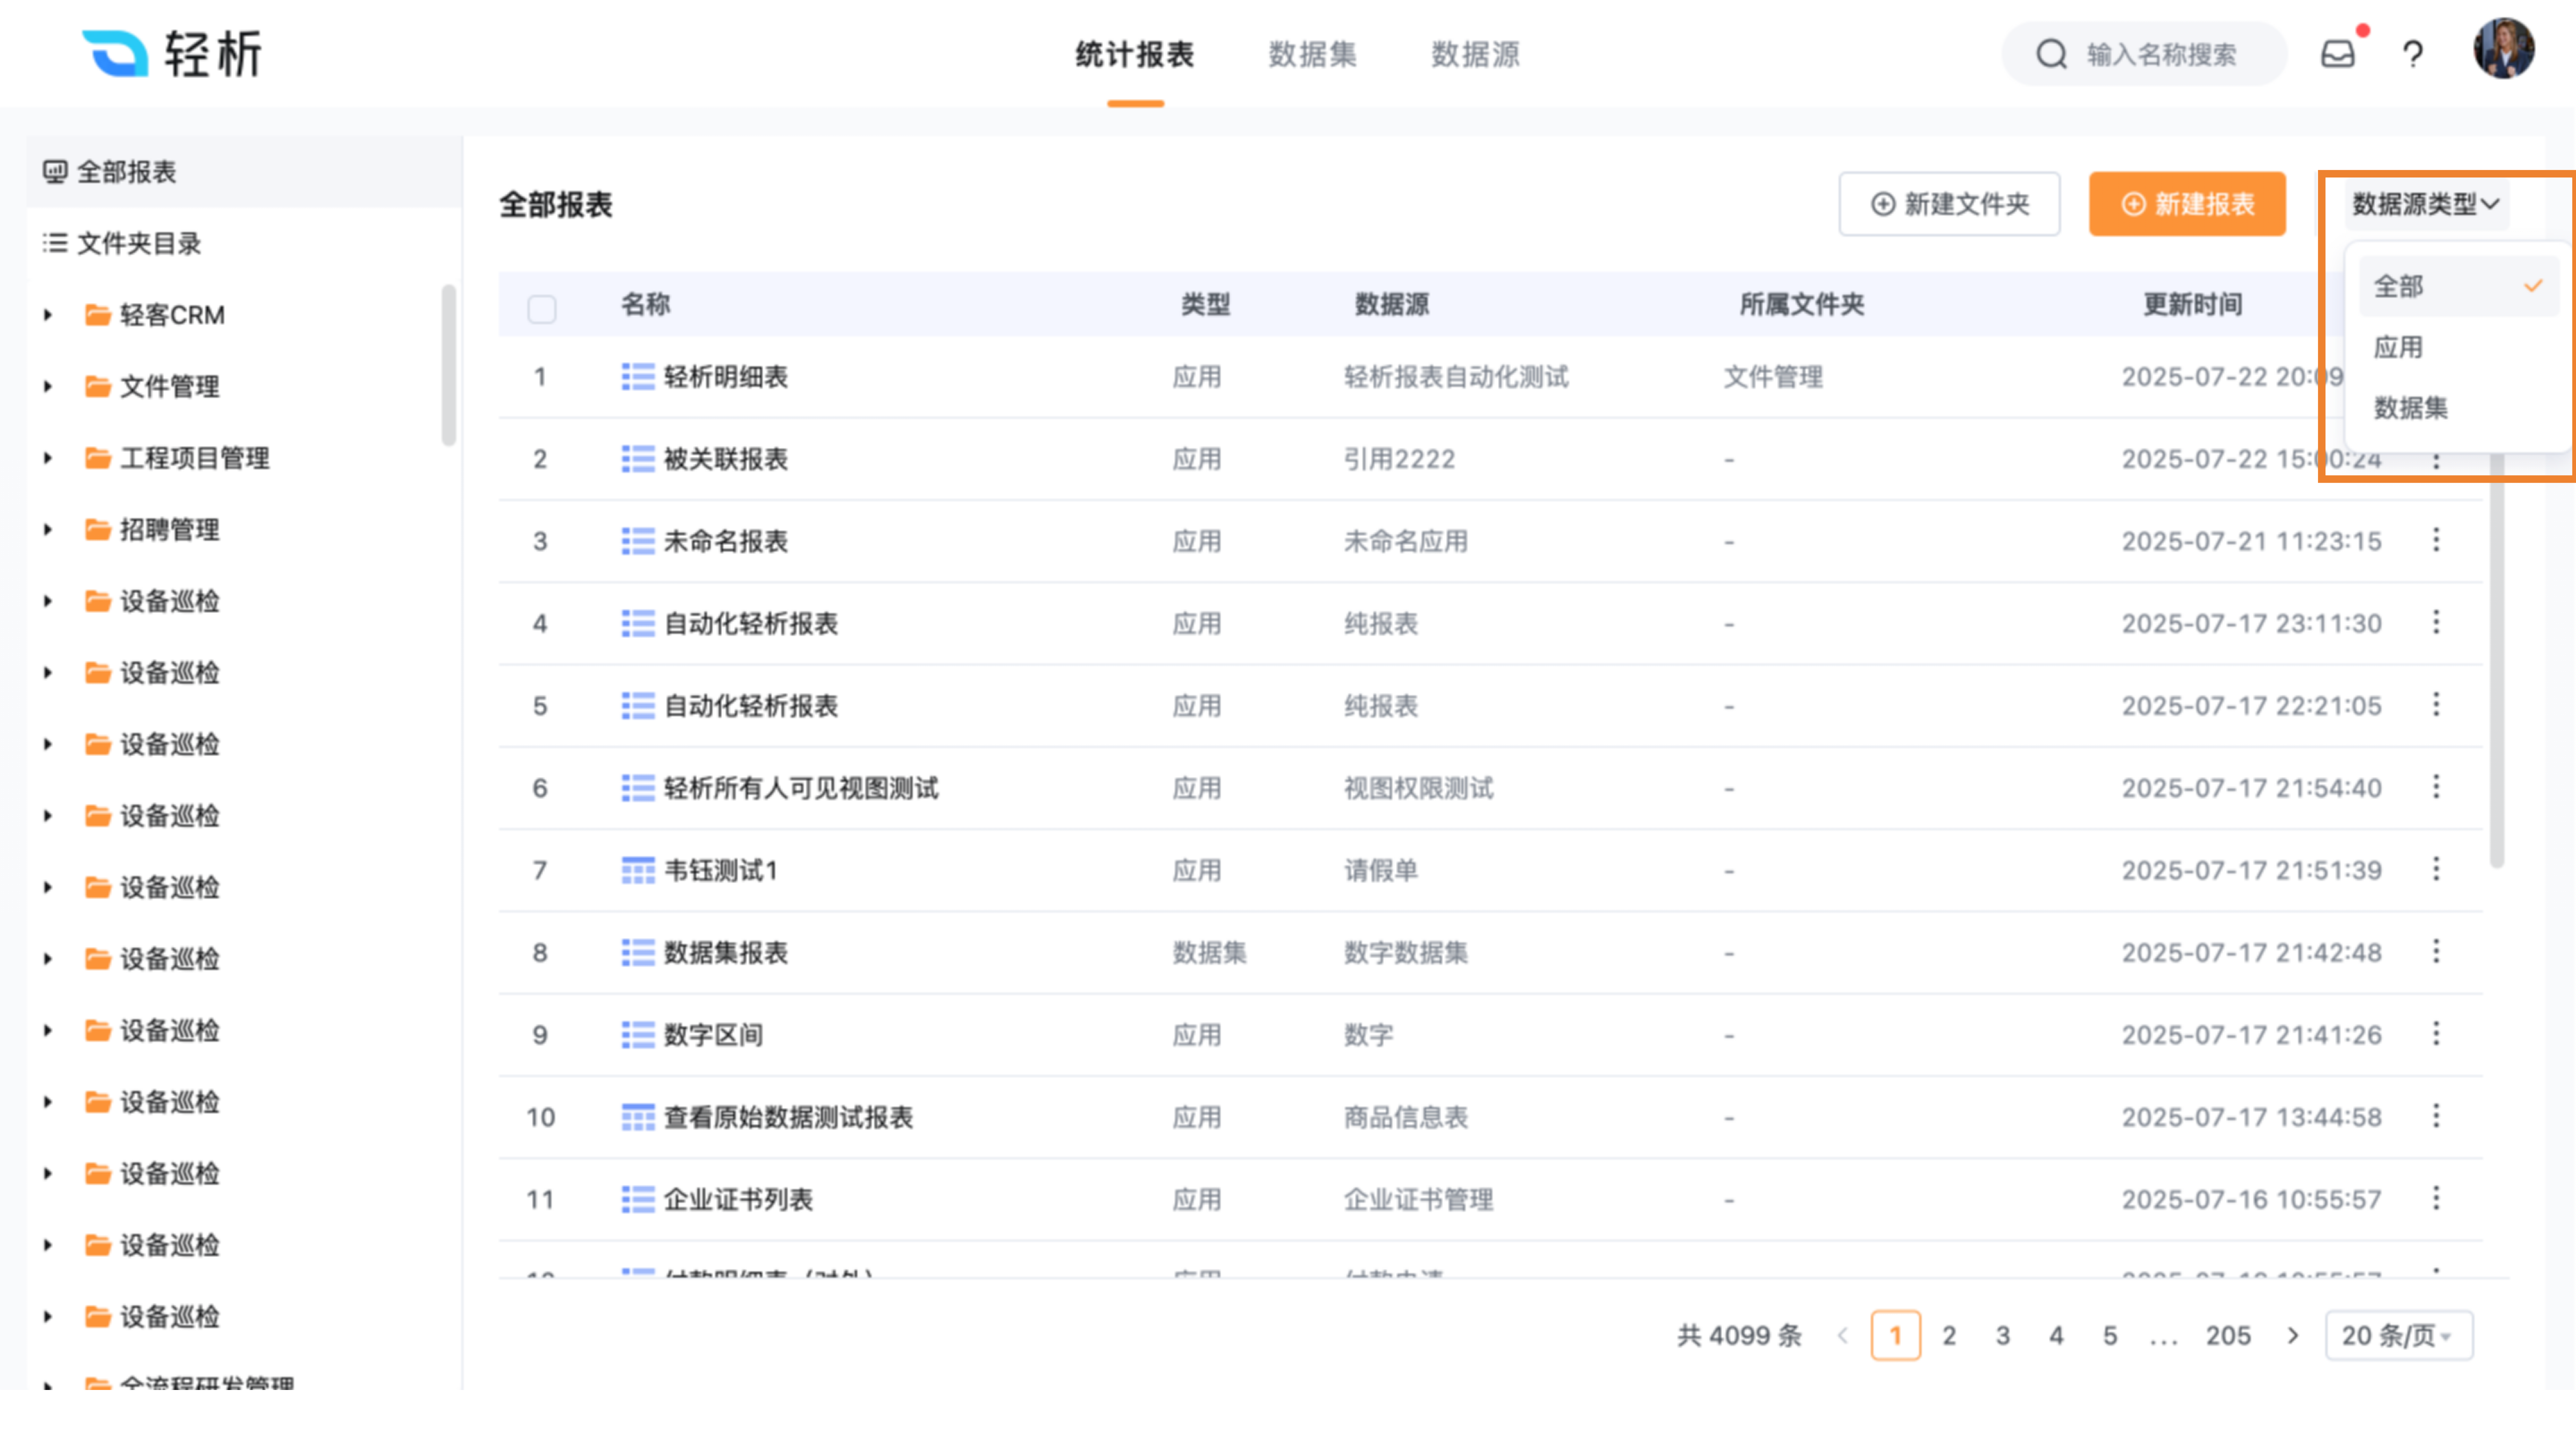Open the report 轻析明细表
Screen dimensions: 2576x1449
tap(726, 377)
